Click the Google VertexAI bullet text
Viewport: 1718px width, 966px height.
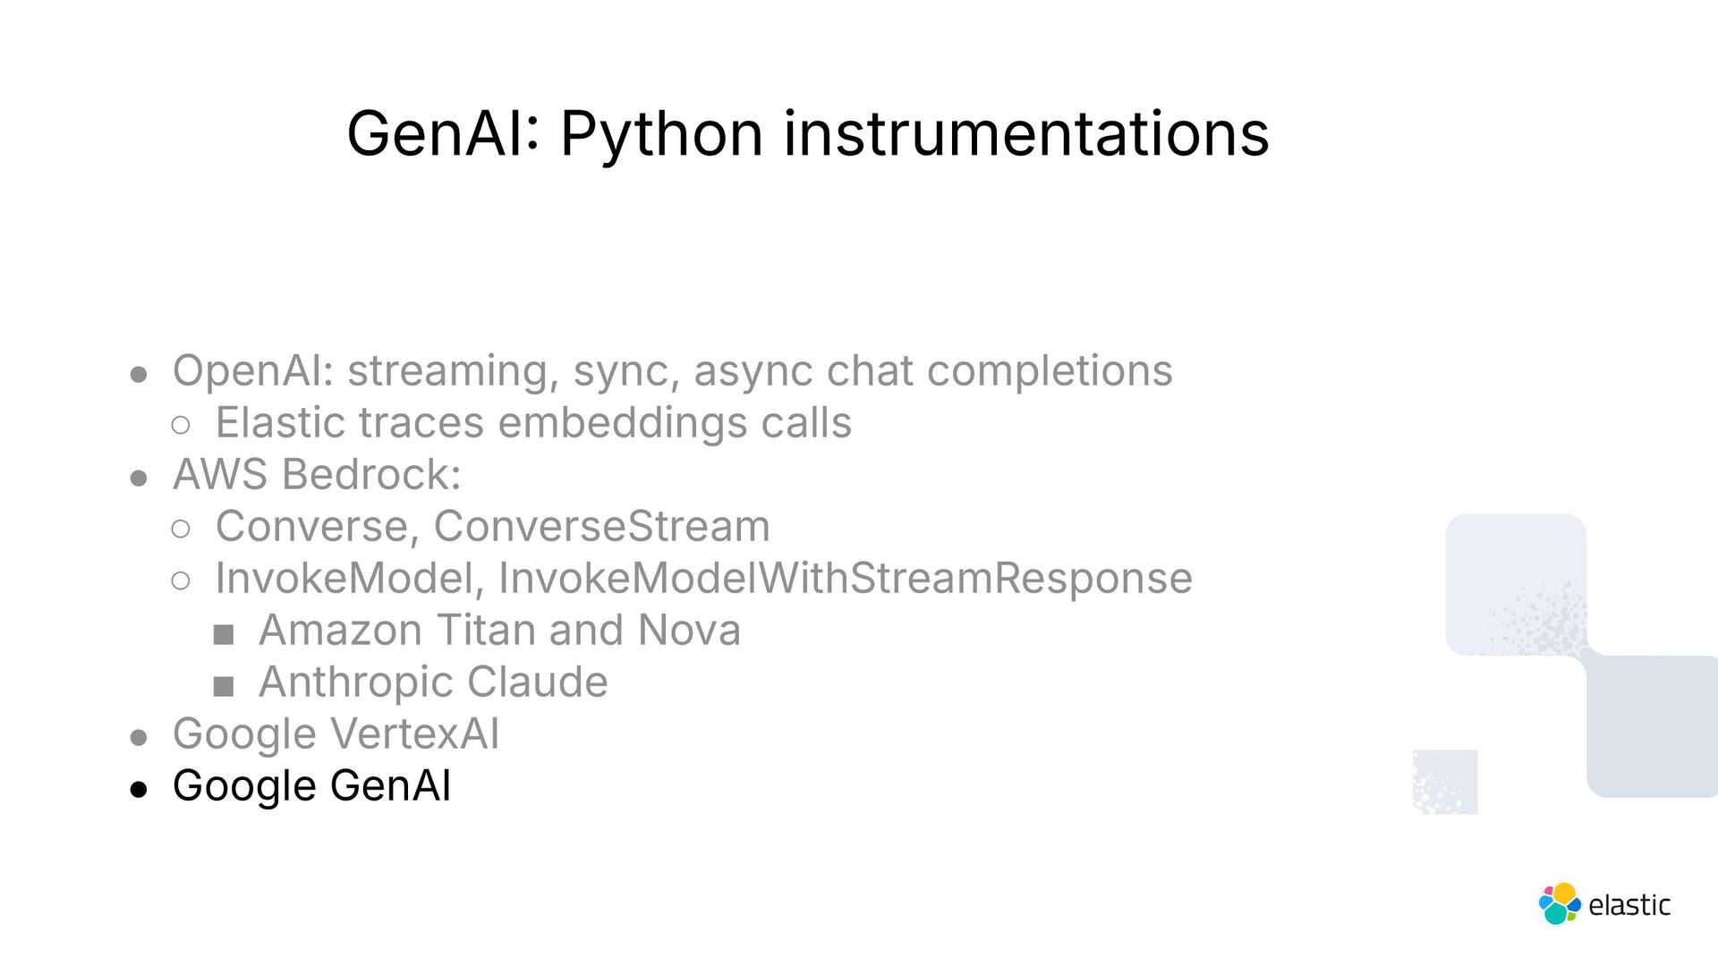336,733
